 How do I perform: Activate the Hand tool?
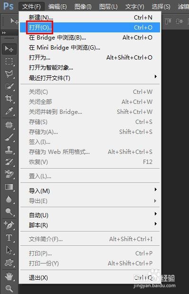tap(9, 276)
